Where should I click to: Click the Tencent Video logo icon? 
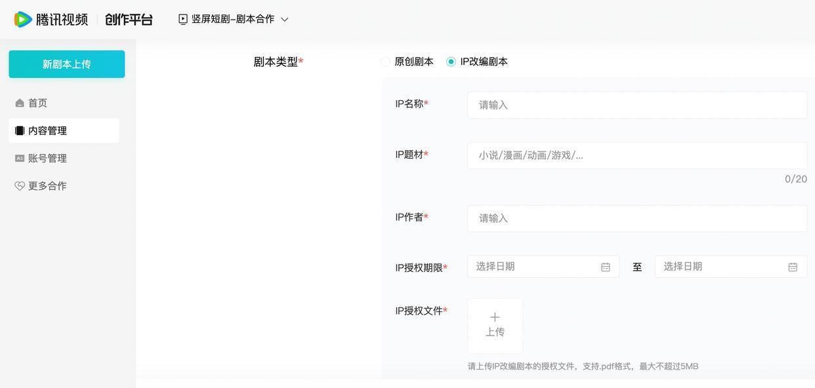pyautogui.click(x=23, y=20)
